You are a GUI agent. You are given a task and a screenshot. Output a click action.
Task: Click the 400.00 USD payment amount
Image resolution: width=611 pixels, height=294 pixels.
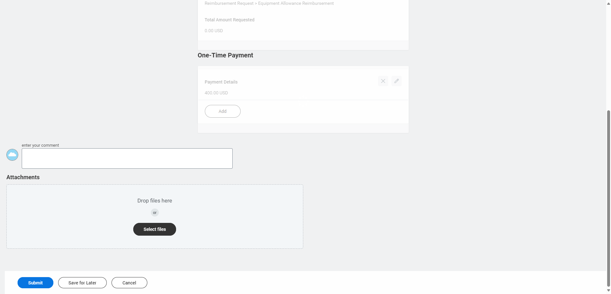coord(216,93)
